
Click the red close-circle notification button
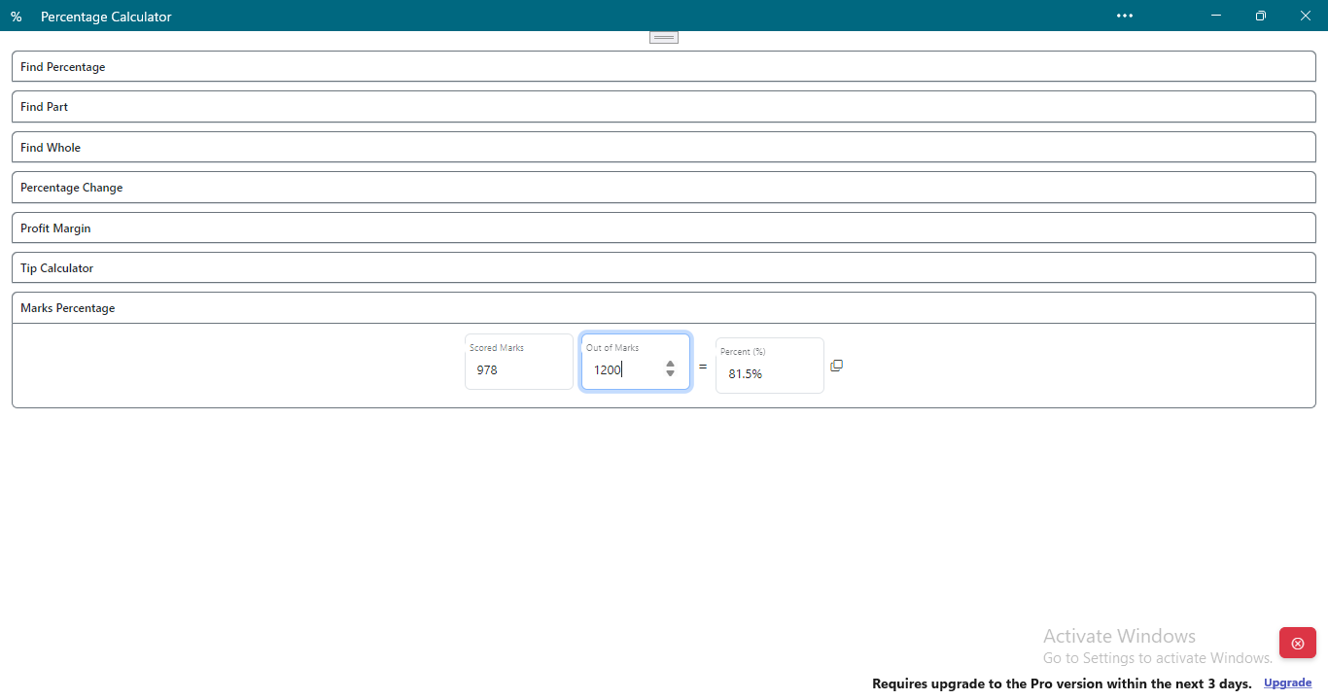coord(1298,643)
